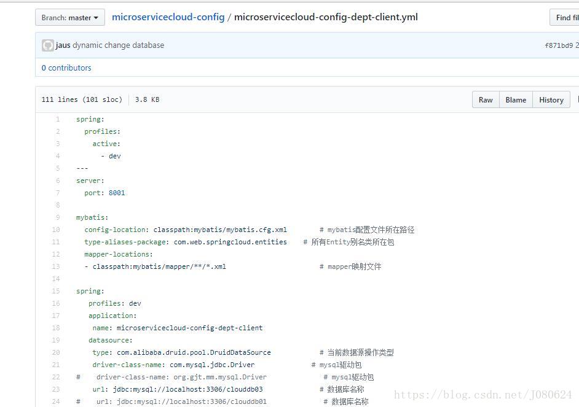Click the 'application:' code line
579x407 pixels.
coord(112,316)
